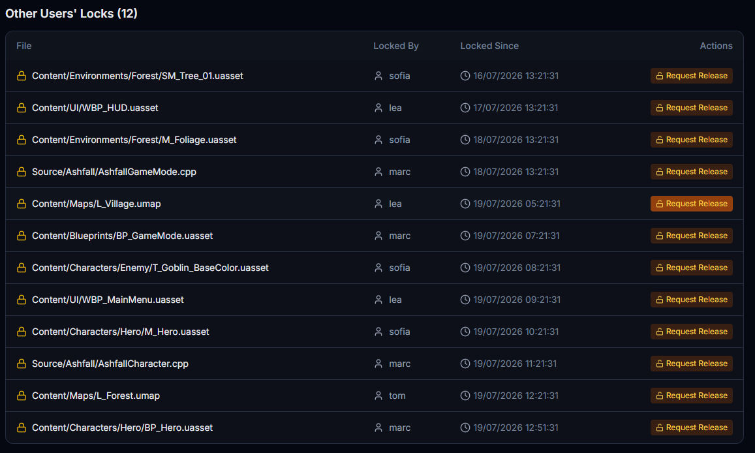Viewport: 755px width, 453px height.
Task: Click timestamp 19/07/2026 08:21:31
Action: [517, 268]
